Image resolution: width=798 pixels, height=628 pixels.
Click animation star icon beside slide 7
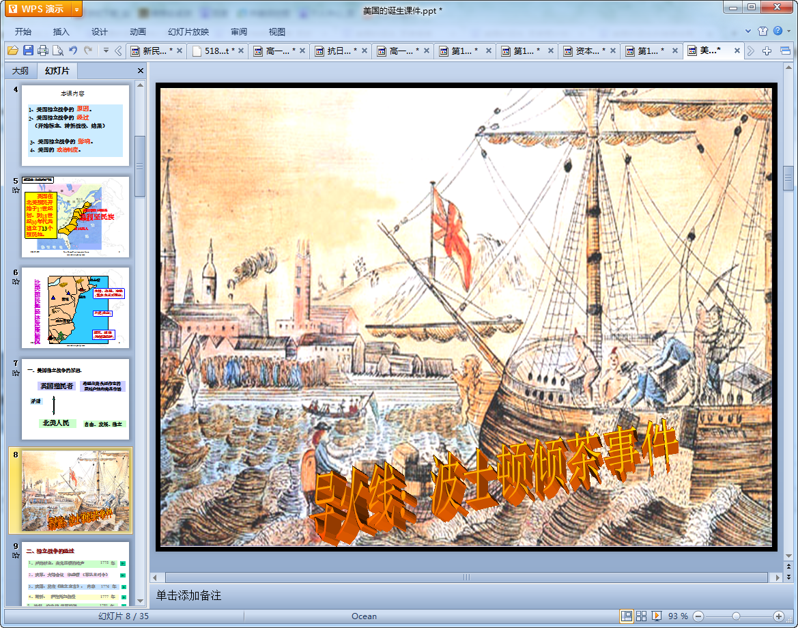tap(16, 373)
